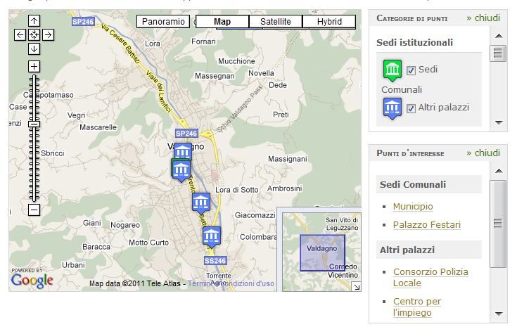Pan the map right with arrow button
The image size is (517, 334).
[48, 34]
